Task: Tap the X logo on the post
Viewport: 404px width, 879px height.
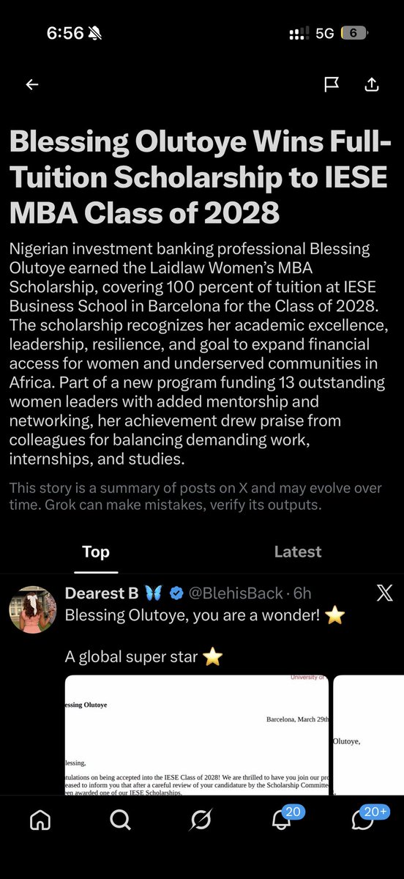Action: click(384, 593)
